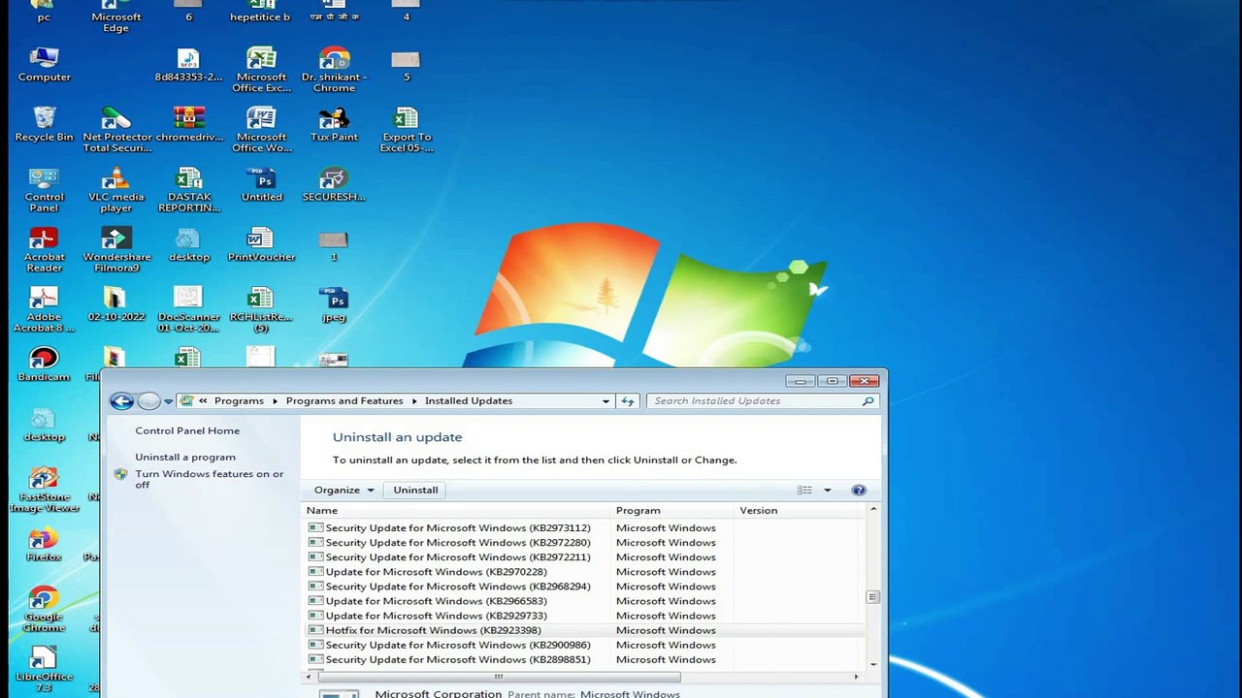Image resolution: width=1242 pixels, height=698 pixels.
Task: Select the Microsoft Office Excel shortcut
Action: pos(261,70)
